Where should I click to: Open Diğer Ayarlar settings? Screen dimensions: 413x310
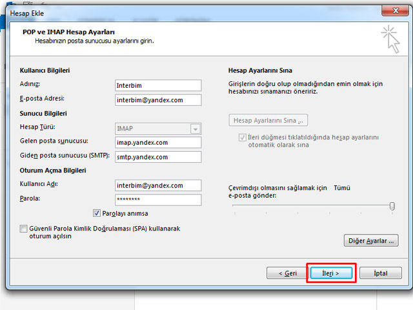[x=371, y=241]
